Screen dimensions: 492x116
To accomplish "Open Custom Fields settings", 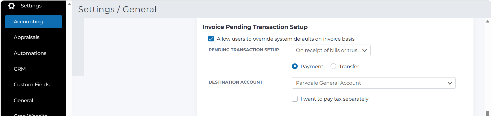I will pos(32,84).
